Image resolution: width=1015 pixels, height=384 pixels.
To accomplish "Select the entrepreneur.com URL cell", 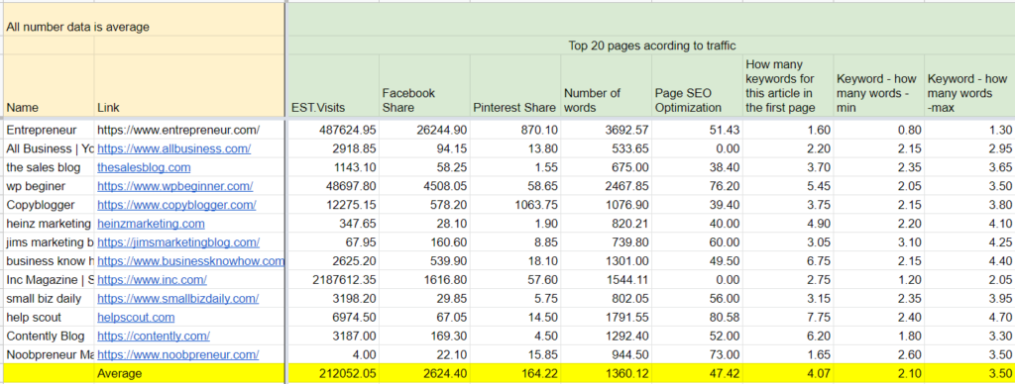I will [189, 130].
